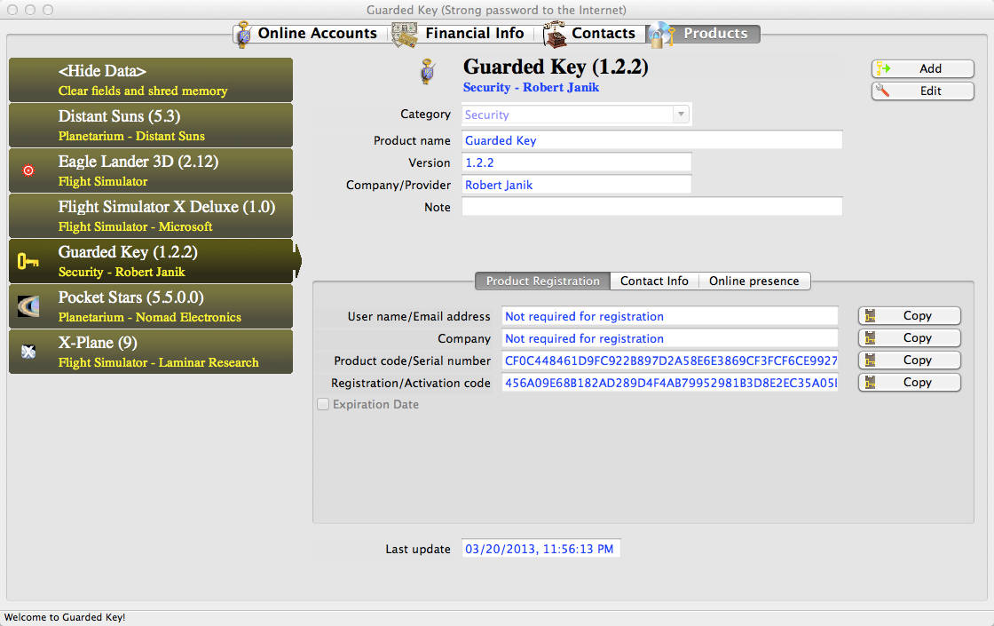Select Distant Suns (5.3) in list

click(x=151, y=125)
